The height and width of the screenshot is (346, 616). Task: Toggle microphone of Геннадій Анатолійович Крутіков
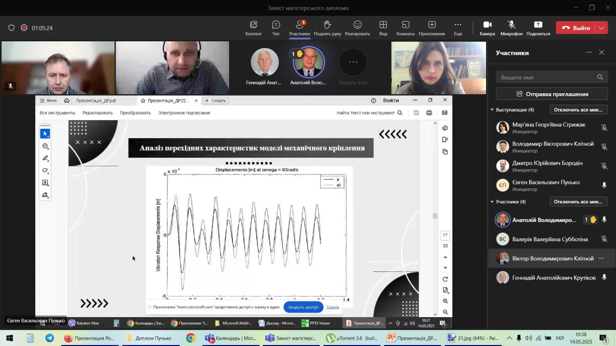coord(604,277)
